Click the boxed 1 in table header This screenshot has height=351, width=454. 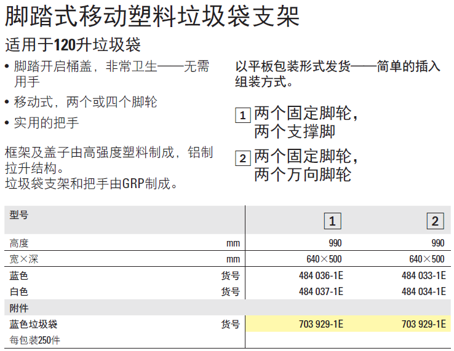tap(332, 221)
